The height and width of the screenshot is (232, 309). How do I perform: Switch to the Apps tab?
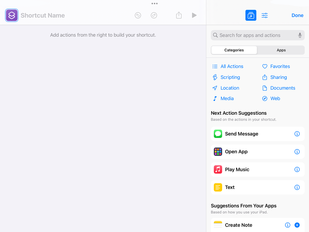pos(281,50)
